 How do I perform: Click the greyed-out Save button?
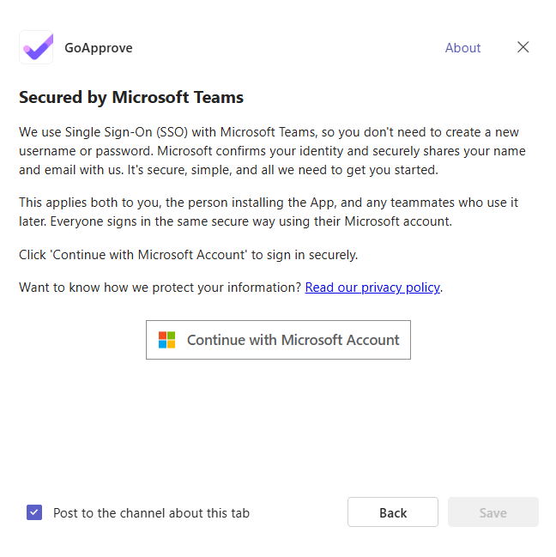493,512
